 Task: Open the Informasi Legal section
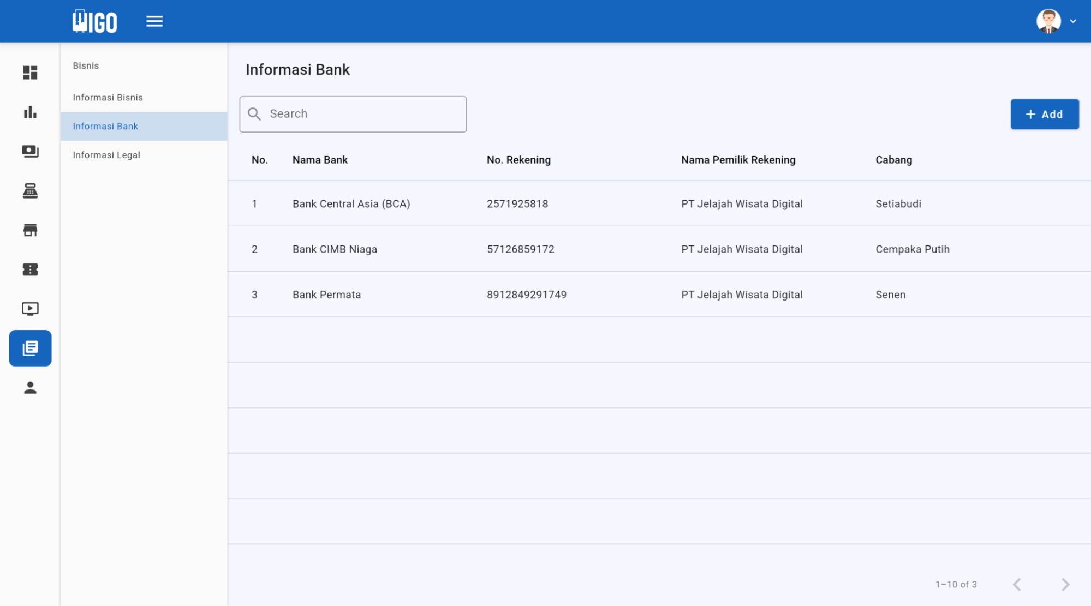[x=106, y=155]
